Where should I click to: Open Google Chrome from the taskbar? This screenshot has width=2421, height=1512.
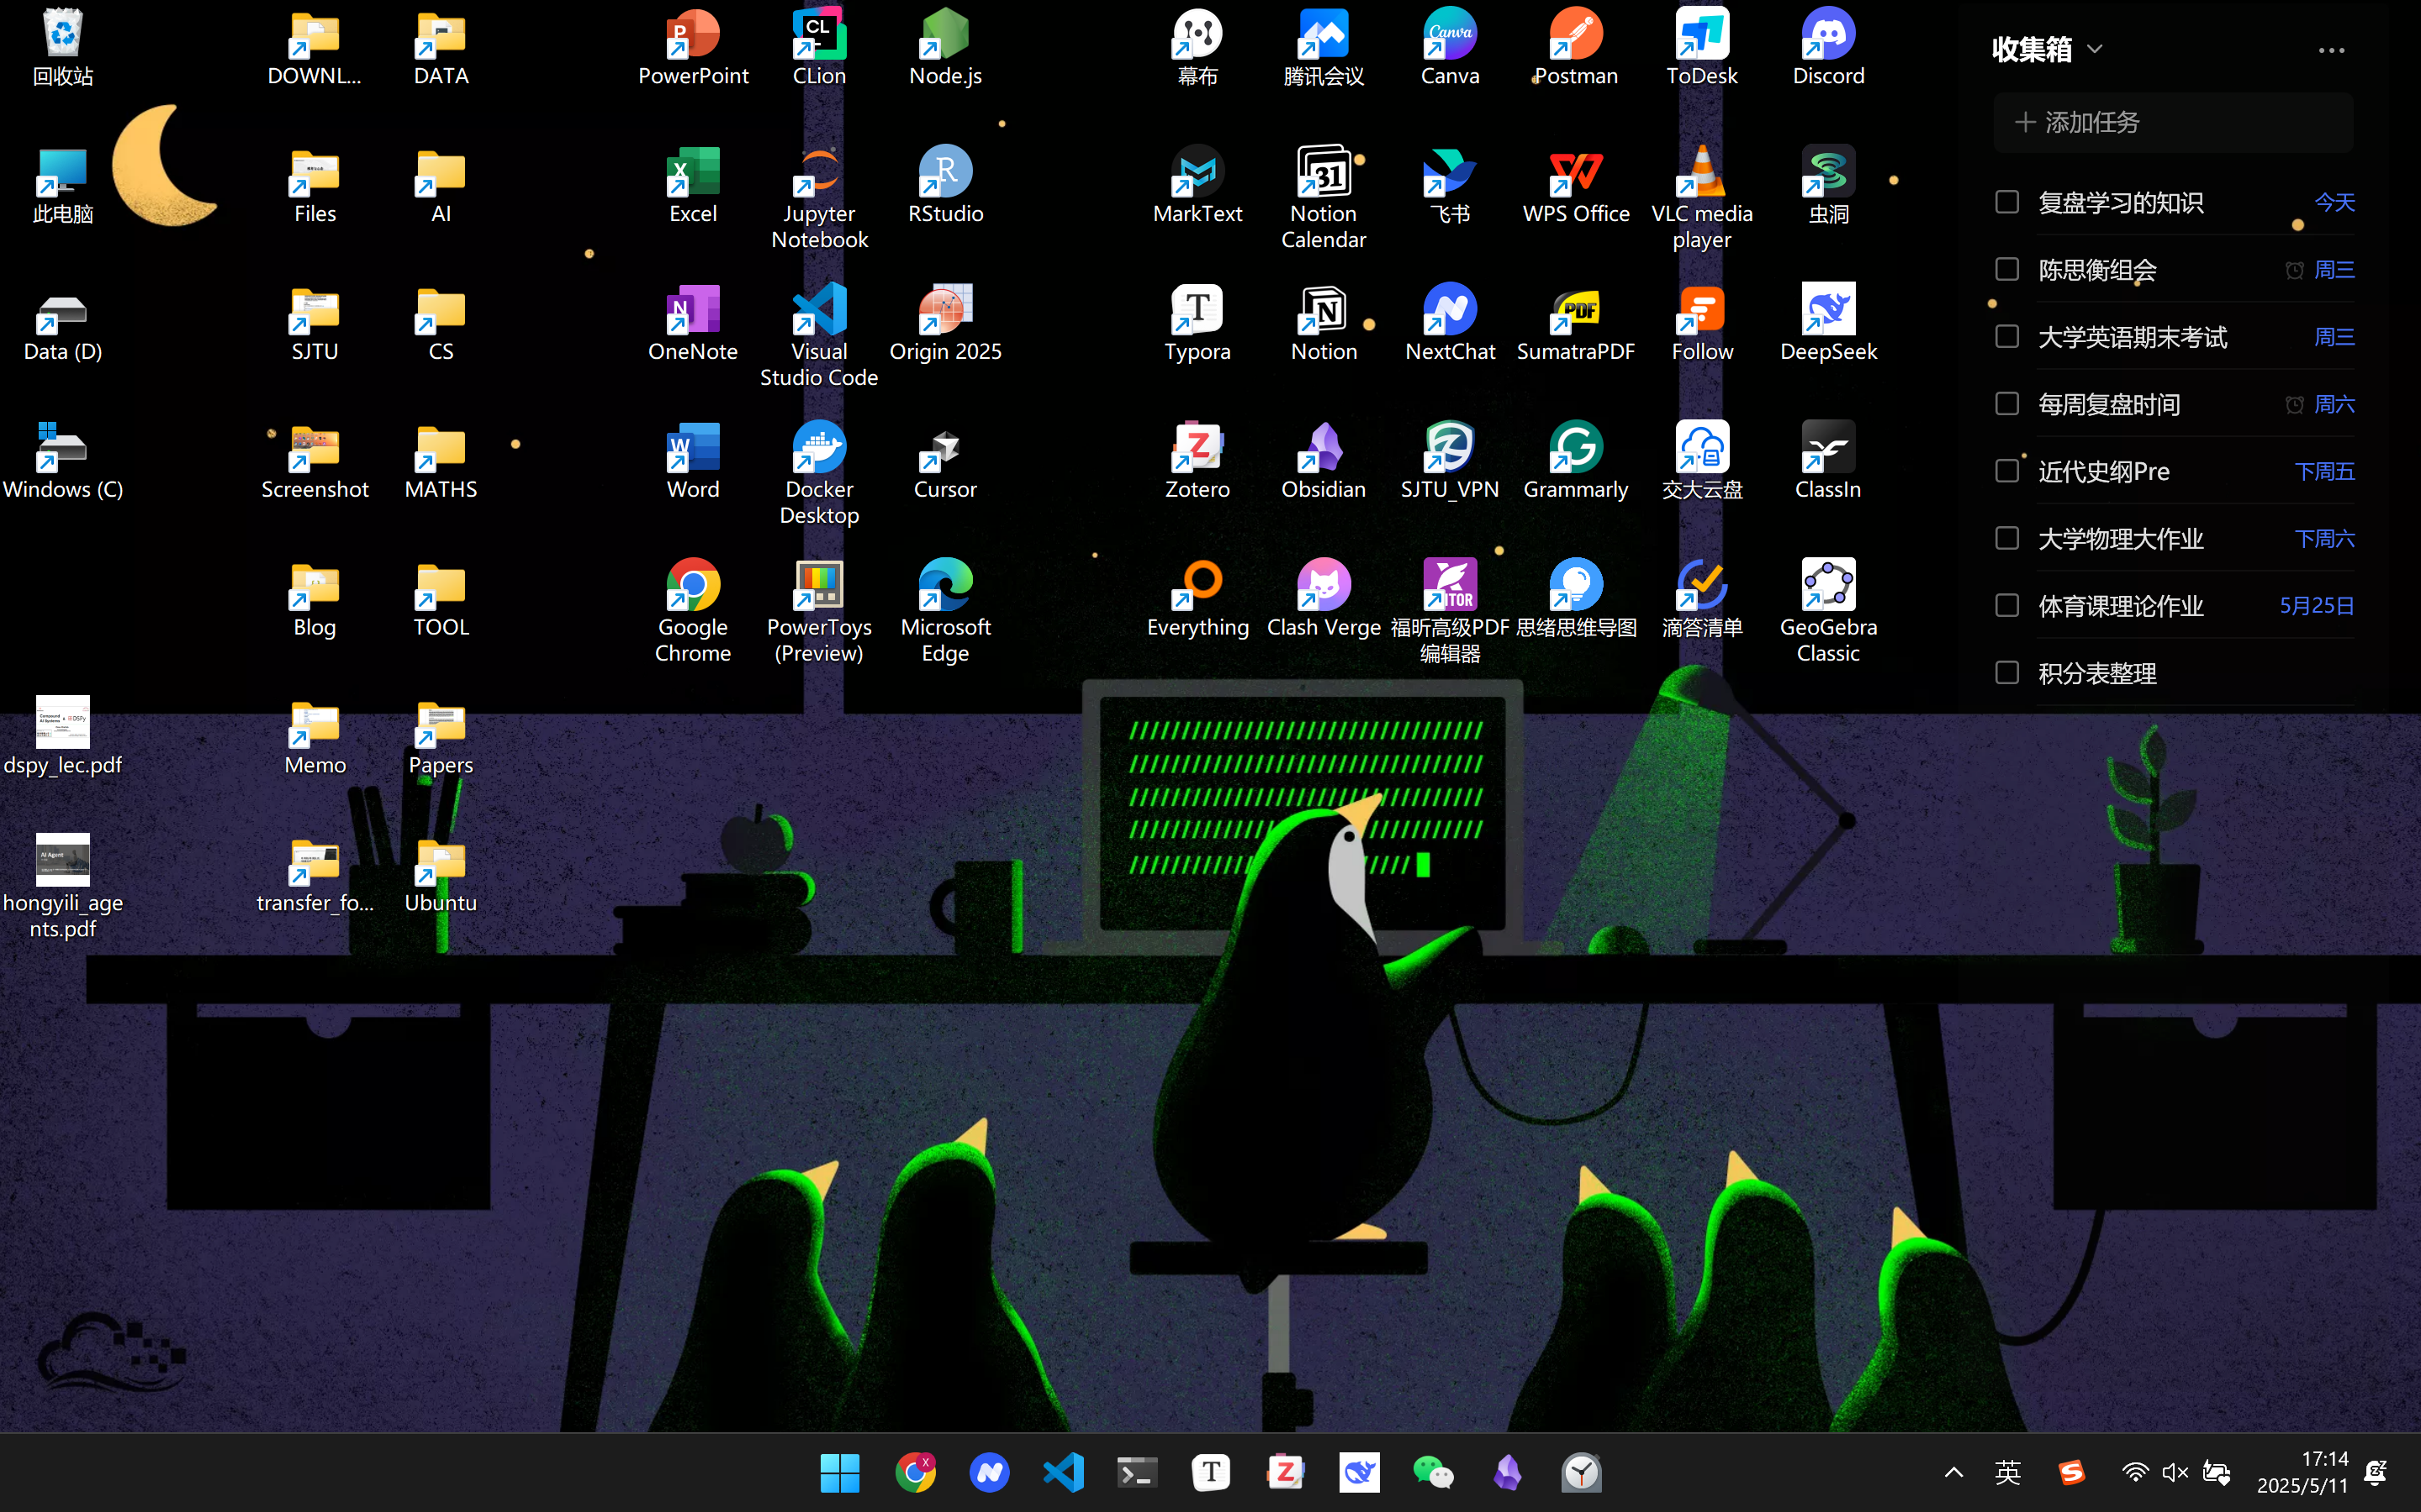(x=914, y=1472)
